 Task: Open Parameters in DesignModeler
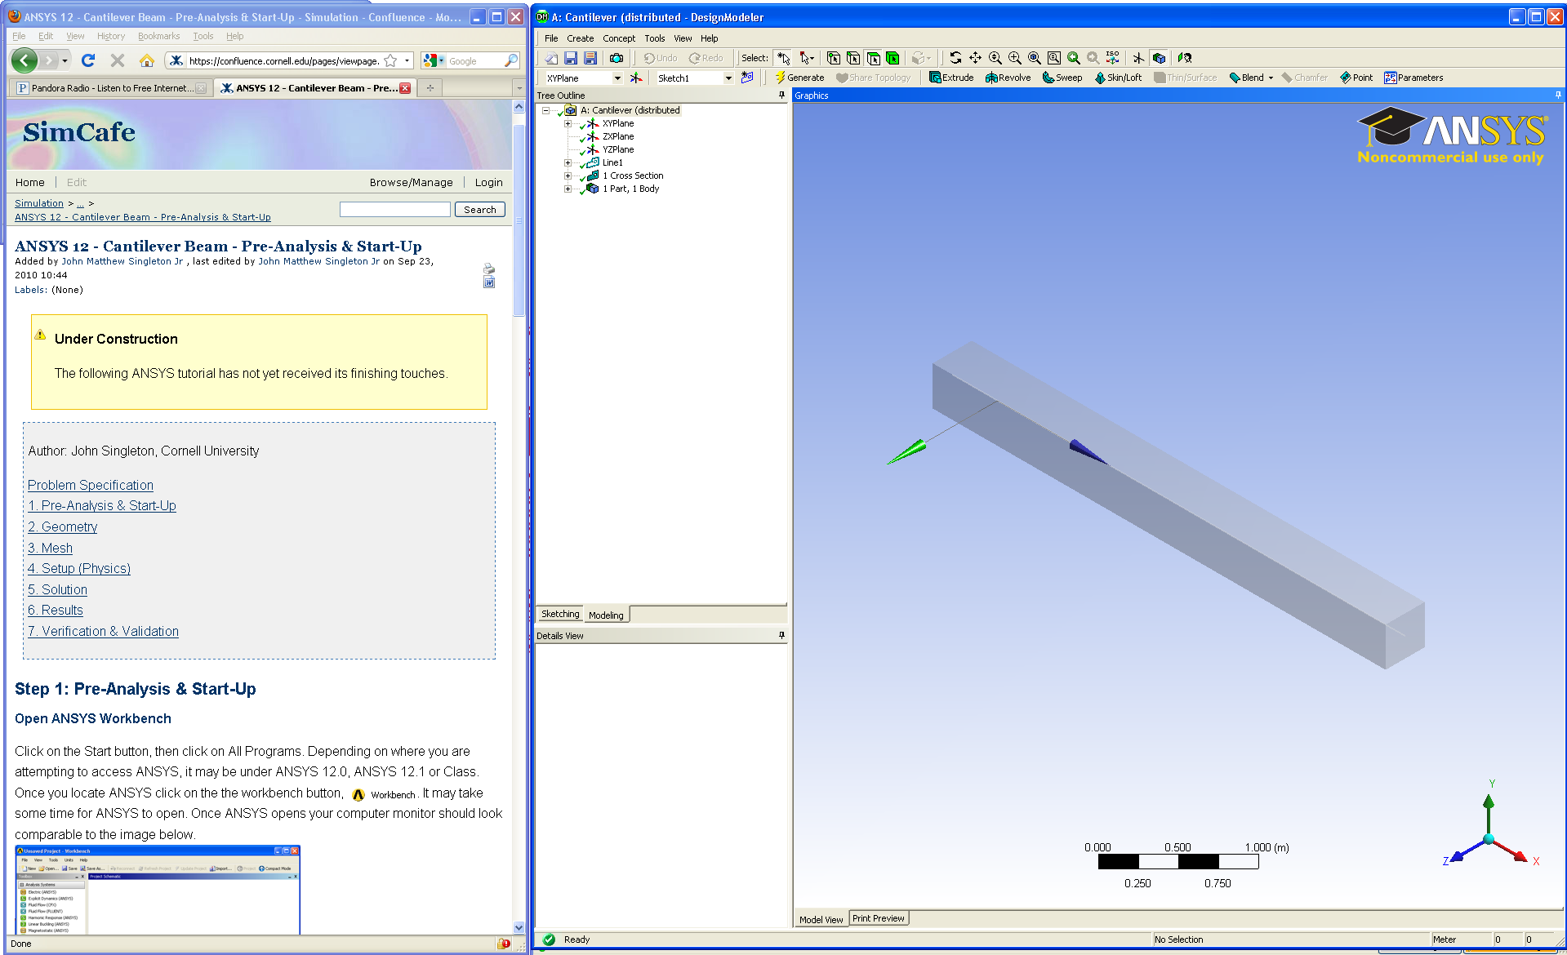(x=1413, y=78)
